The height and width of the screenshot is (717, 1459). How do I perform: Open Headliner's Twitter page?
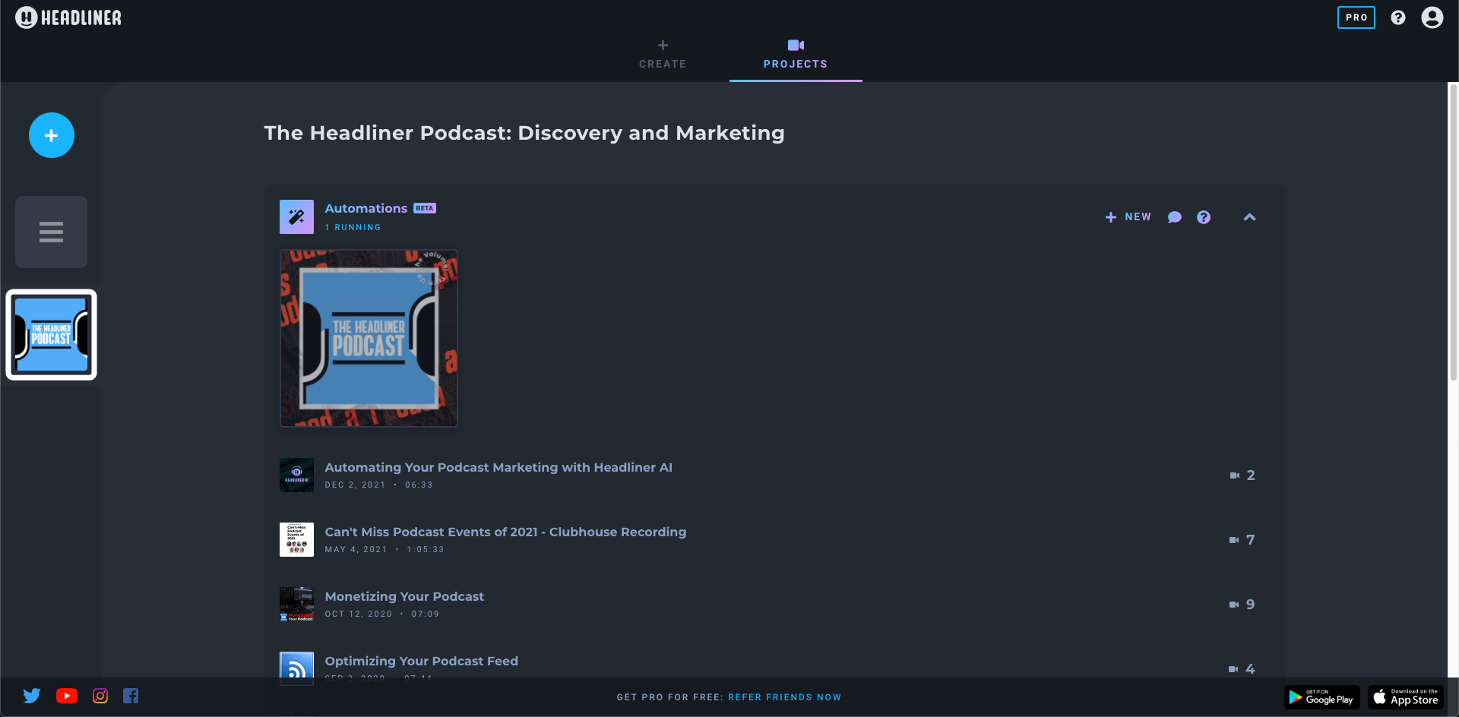click(x=32, y=696)
